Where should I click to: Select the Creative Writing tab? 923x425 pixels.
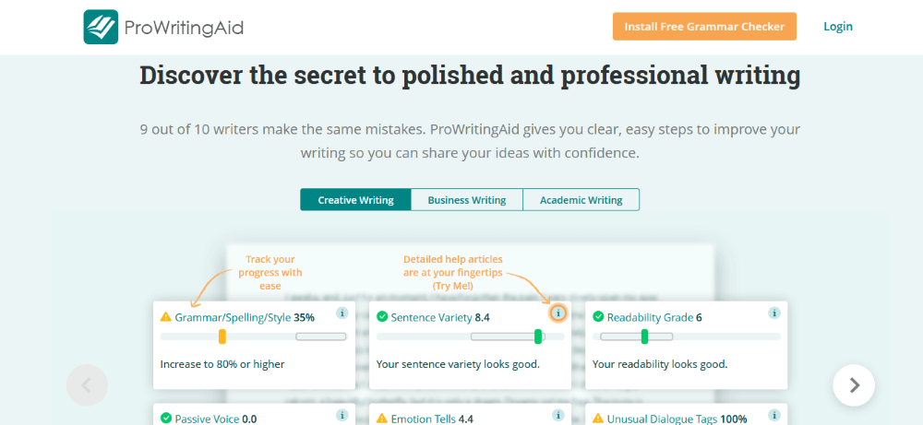(355, 200)
